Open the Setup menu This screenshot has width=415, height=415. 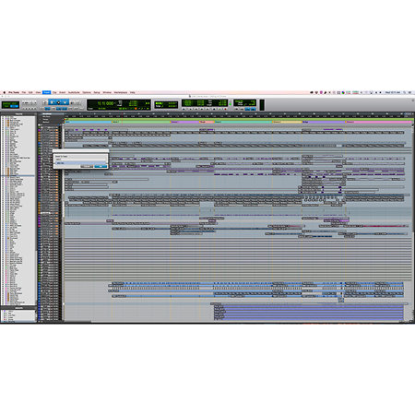pyautogui.click(x=97, y=92)
